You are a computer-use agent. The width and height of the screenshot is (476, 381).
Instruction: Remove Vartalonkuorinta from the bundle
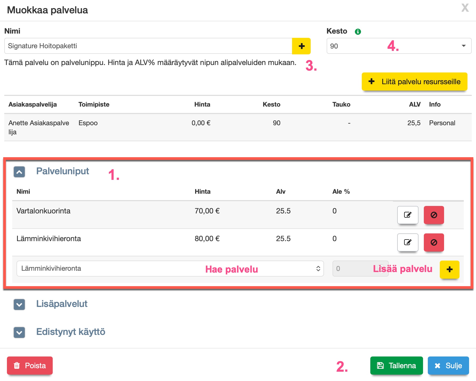click(434, 215)
